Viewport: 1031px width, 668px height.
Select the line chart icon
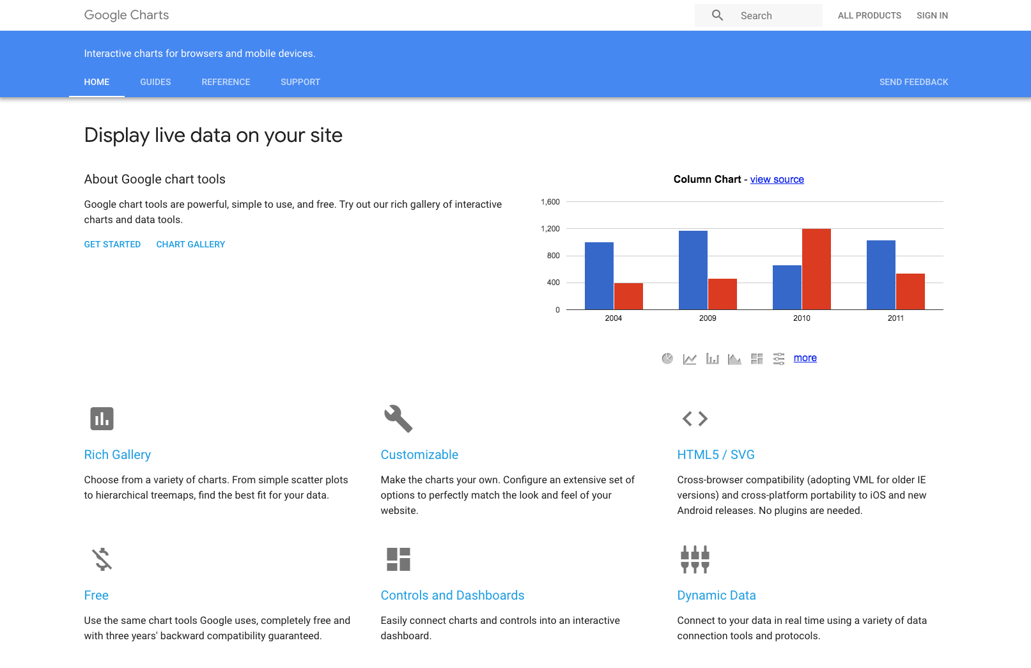click(690, 359)
